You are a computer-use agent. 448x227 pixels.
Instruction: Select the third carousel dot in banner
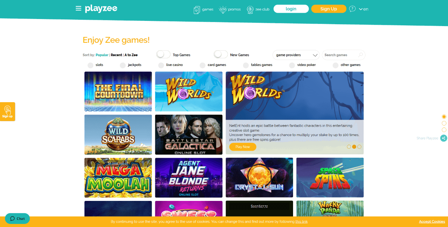click(x=360, y=147)
